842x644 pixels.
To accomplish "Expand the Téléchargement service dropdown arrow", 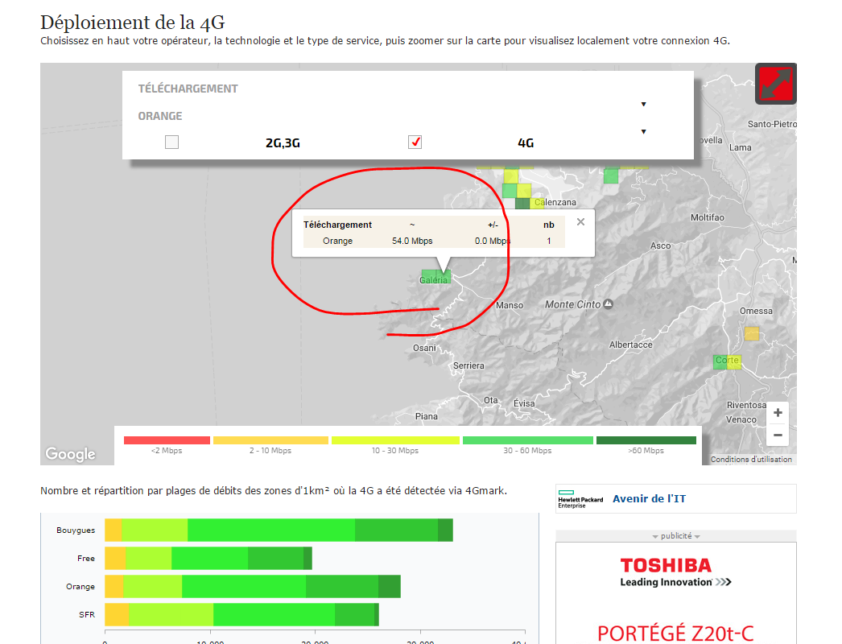I will tap(643, 104).
